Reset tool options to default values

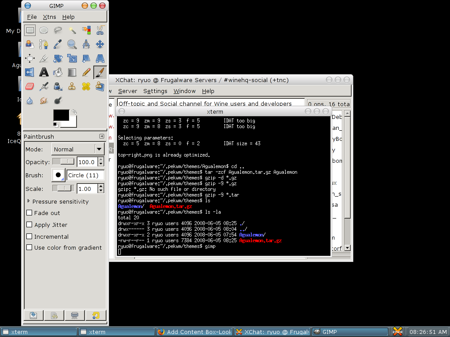click(96, 315)
